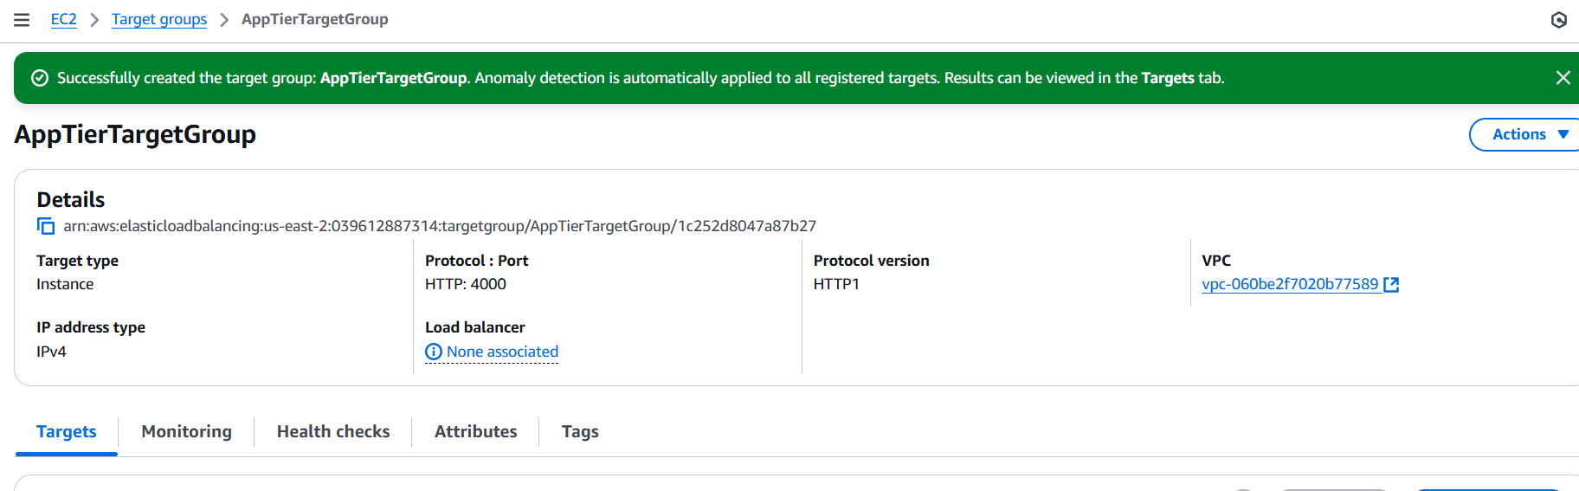Image resolution: width=1579 pixels, height=491 pixels.
Task: View the Tags tab
Action: click(580, 431)
